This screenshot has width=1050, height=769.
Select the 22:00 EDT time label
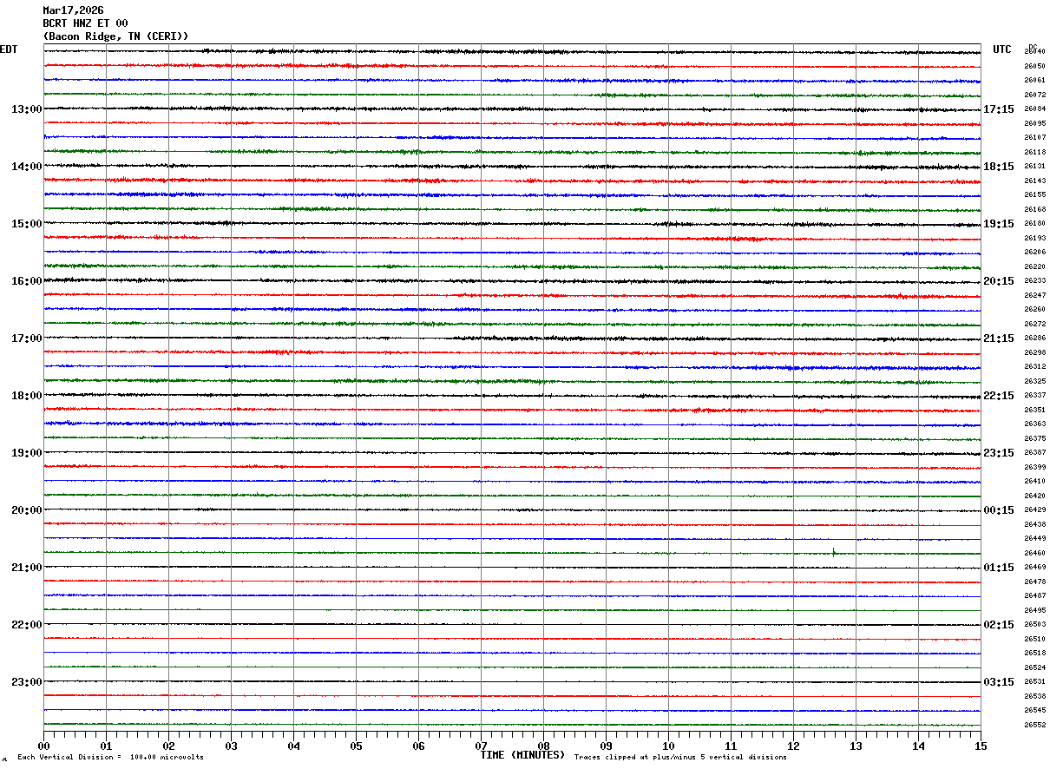[27, 625]
